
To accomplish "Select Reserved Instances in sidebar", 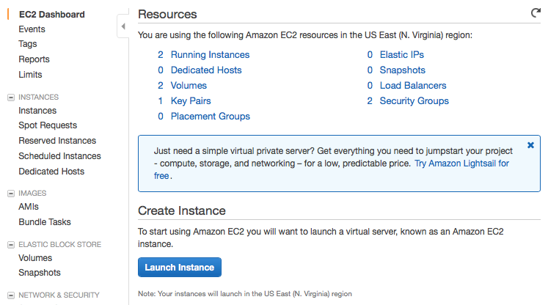I will 57,141.
